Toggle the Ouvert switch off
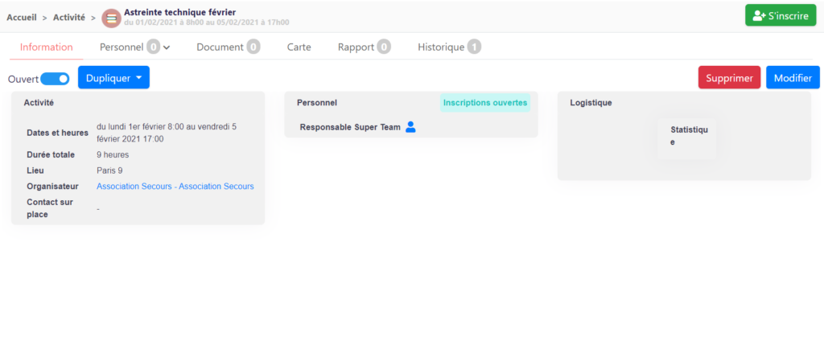Viewport: 824px width, 361px height. pyautogui.click(x=55, y=79)
